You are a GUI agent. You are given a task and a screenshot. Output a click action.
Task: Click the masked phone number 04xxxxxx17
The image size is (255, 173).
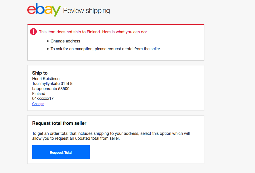point(43,98)
